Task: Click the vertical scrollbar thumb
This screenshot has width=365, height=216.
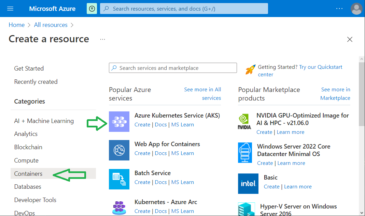Action: (x=362, y=94)
